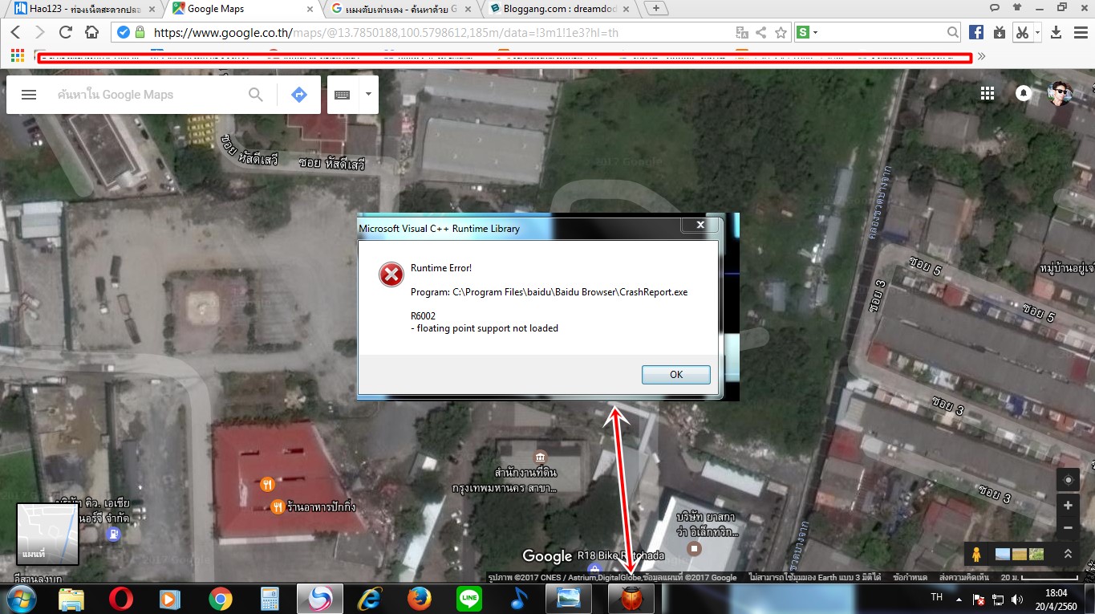The image size is (1095, 614).
Task: Click the share icon in address bar
Action: pos(761,33)
